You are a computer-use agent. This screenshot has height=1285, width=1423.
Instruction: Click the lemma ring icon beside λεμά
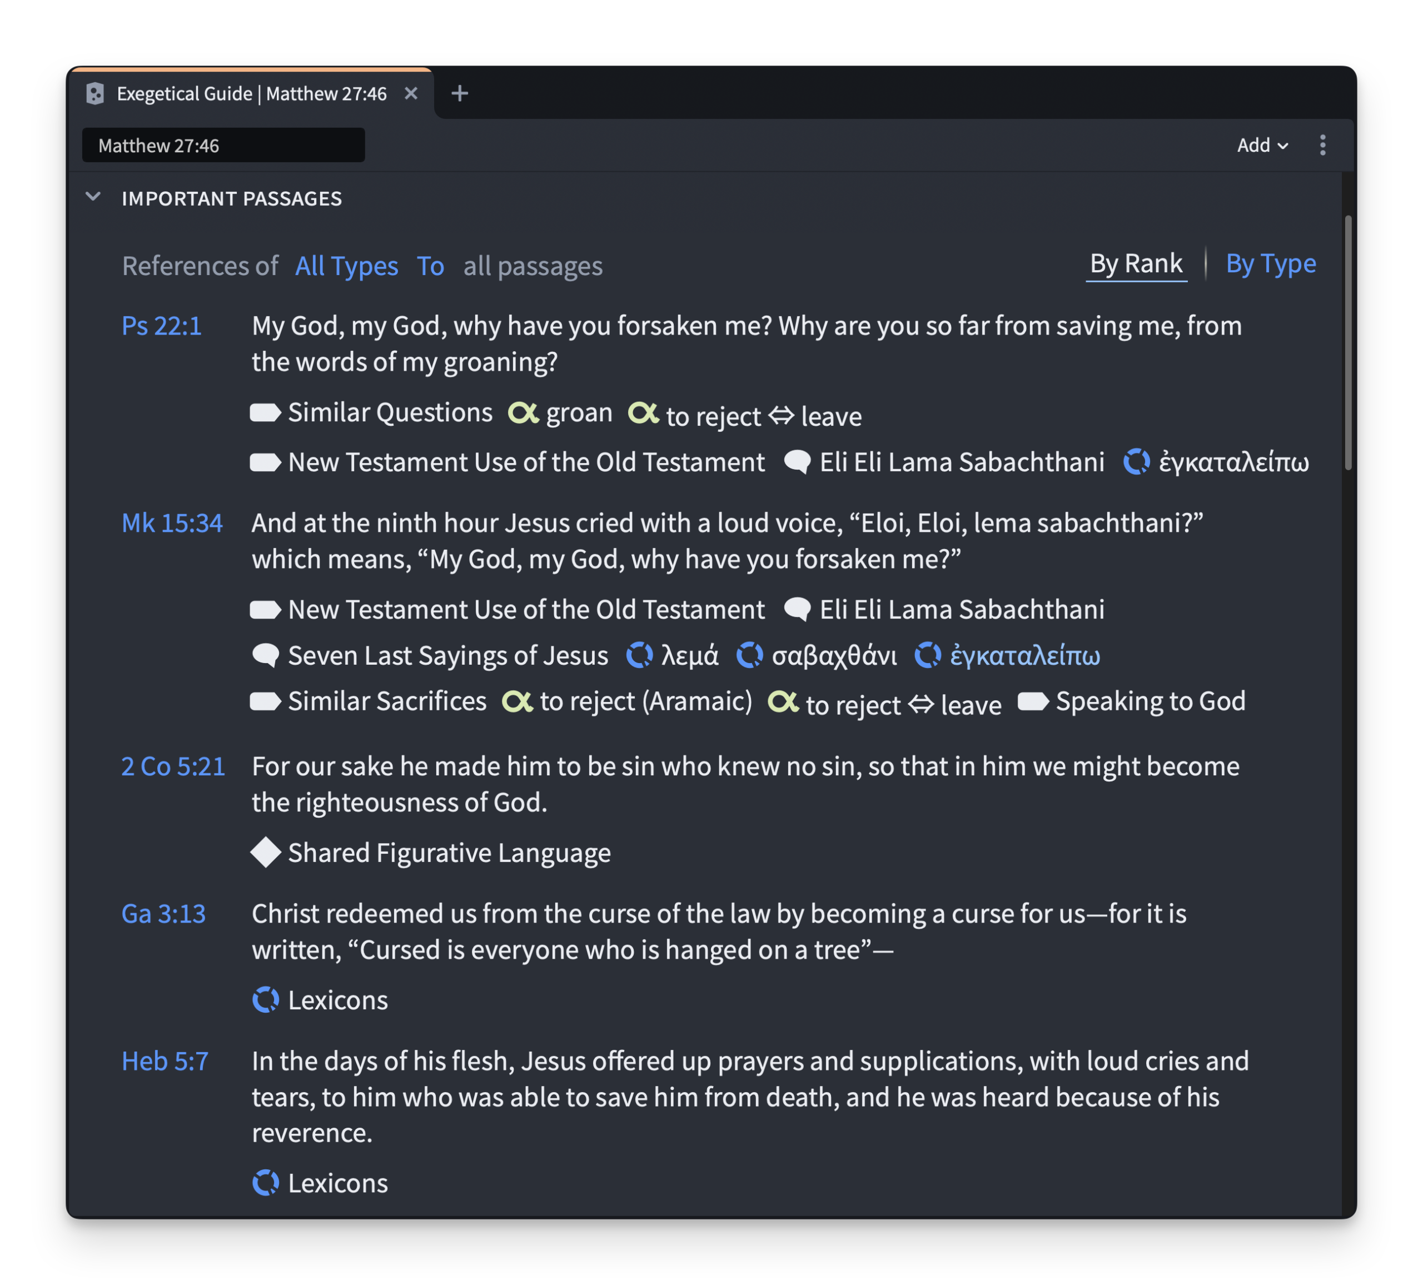[x=639, y=655]
